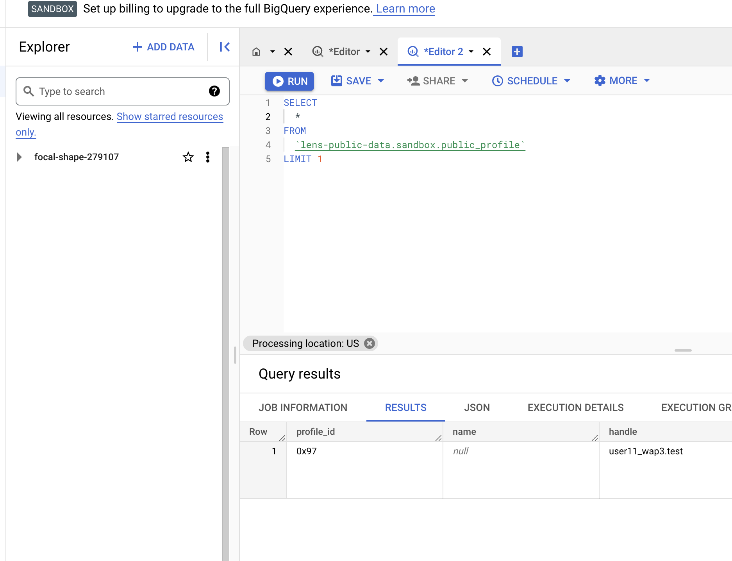Close the *Editor tab
Image resolution: width=732 pixels, height=561 pixels.
tap(384, 52)
